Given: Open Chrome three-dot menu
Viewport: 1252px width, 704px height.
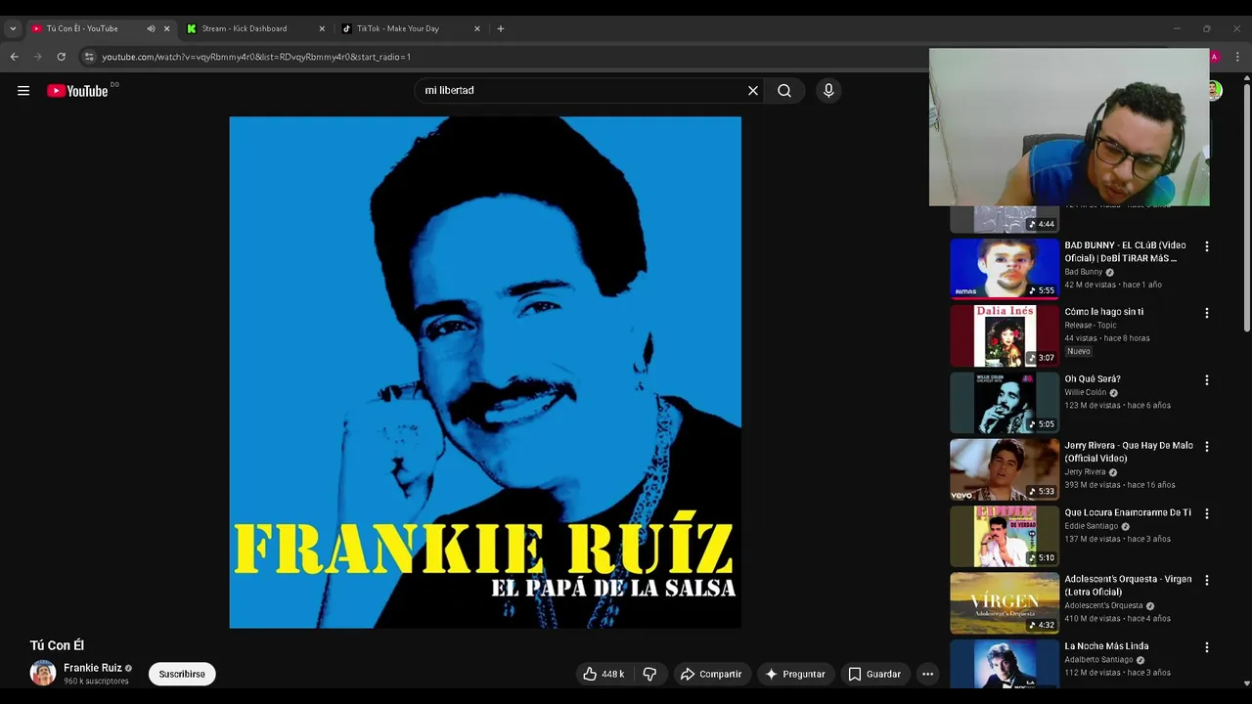Looking at the screenshot, I should pyautogui.click(x=1237, y=57).
